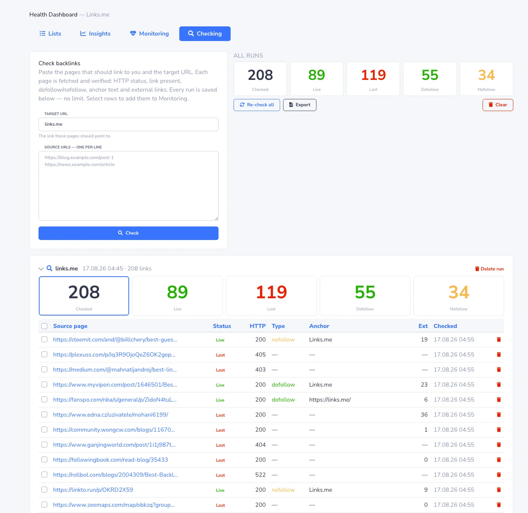Tick the checkbox for the steemit.com row
The height and width of the screenshot is (513, 528).
[44, 339]
